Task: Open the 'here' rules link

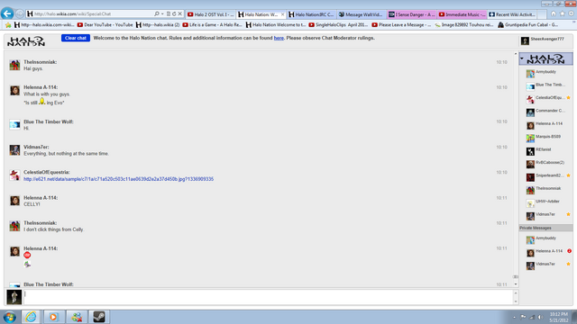Action: [x=279, y=38]
